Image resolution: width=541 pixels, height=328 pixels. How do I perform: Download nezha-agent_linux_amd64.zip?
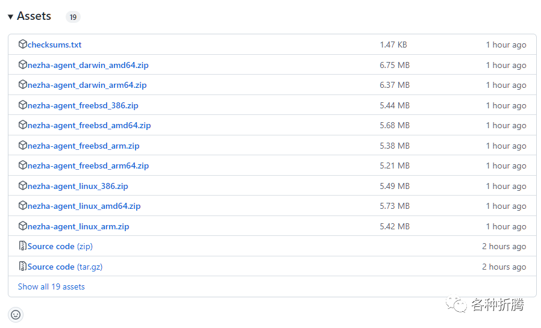[x=84, y=206]
